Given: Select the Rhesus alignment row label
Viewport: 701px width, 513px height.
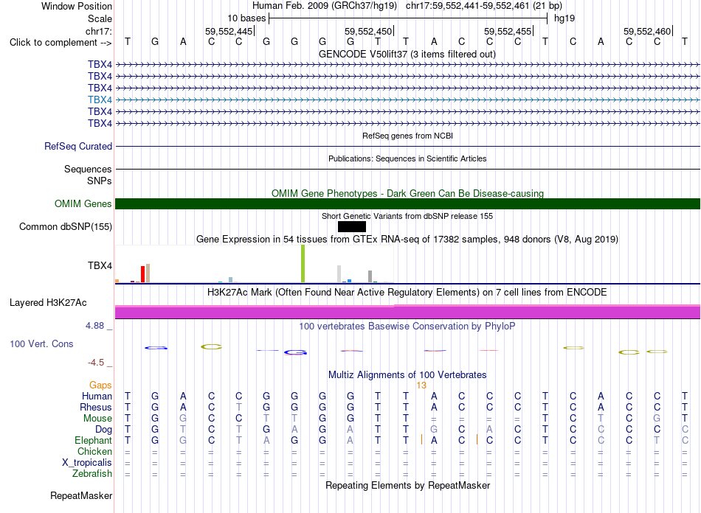Looking at the screenshot, I should coord(96,407).
